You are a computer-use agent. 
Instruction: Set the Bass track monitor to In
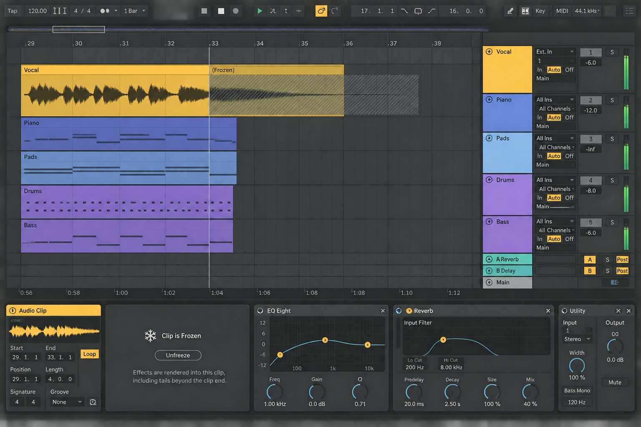[540, 239]
